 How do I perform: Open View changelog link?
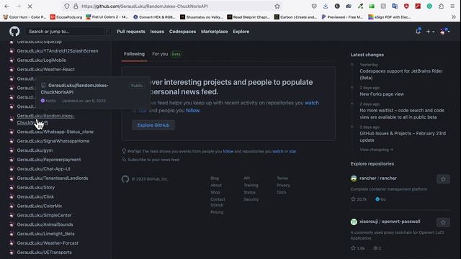point(376,150)
